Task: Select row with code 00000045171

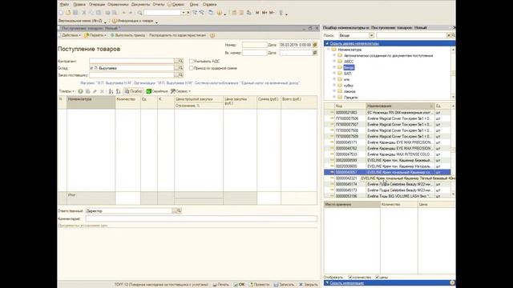Action: click(387, 142)
